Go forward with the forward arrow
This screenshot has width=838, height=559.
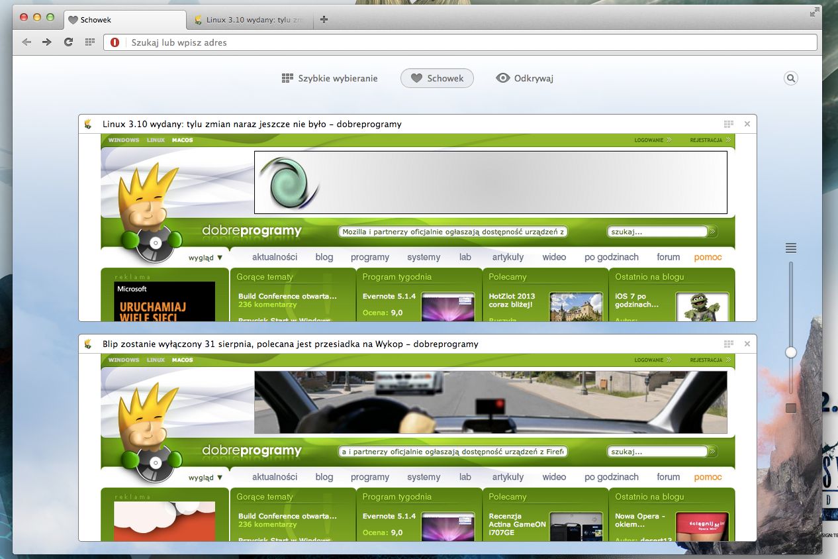click(47, 42)
